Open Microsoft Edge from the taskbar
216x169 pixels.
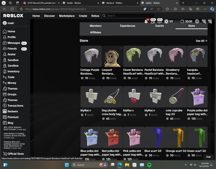(120, 165)
